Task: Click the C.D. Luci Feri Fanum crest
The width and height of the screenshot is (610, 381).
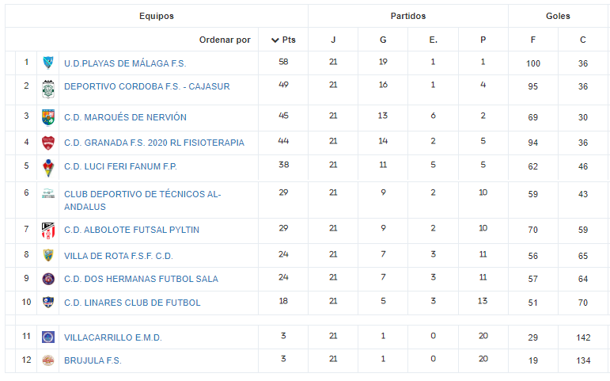Action: coord(48,167)
